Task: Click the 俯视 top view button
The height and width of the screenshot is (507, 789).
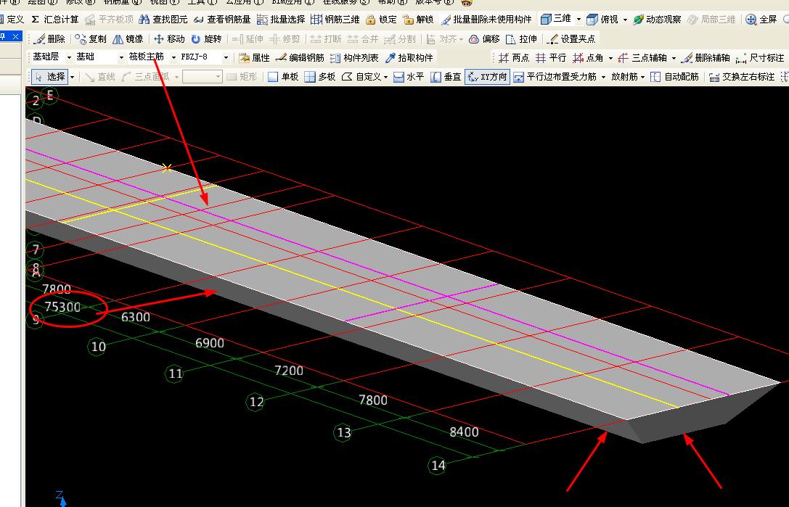Action: 602,20
